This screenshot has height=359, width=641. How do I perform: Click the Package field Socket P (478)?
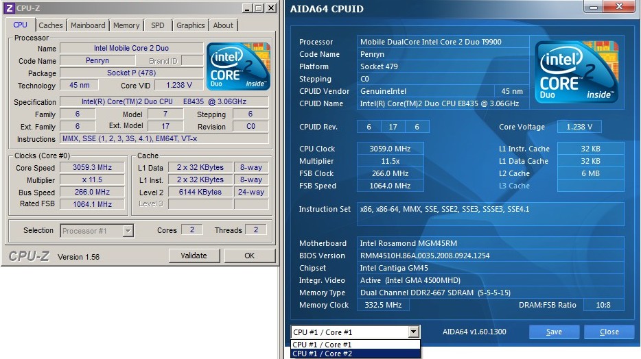(131, 73)
